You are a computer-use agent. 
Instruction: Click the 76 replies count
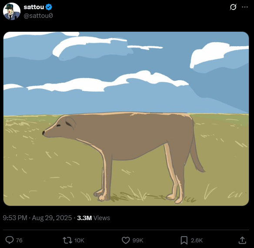click(x=19, y=240)
